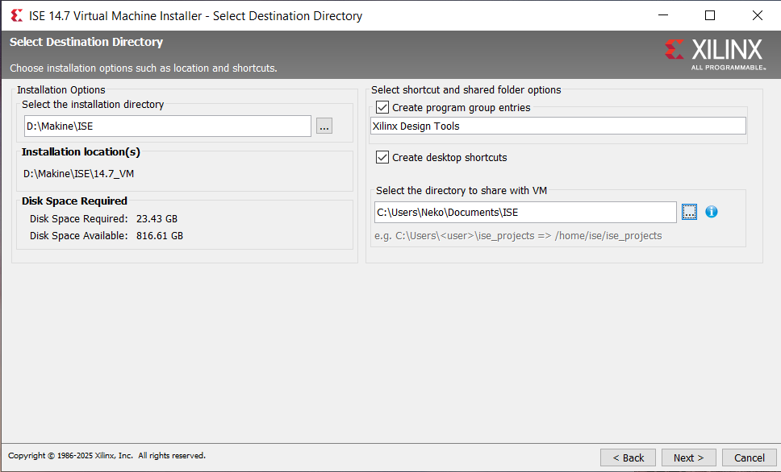The image size is (781, 472).
Task: Proceed by pressing Next
Action: (688, 458)
